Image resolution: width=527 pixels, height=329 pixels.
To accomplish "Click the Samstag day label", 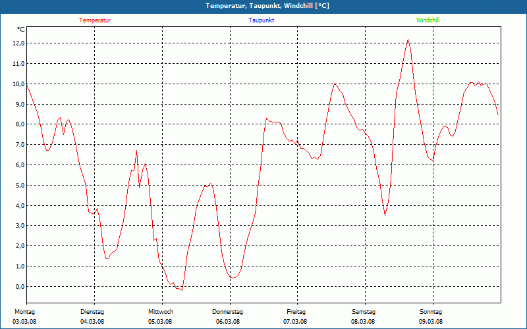I will [x=364, y=312].
